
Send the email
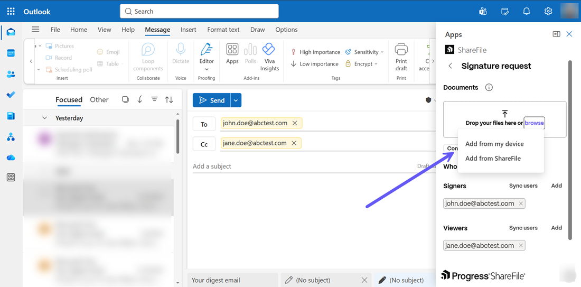click(x=212, y=100)
